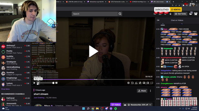199x111 pixels.
Task: Switch to the Videos tab on channel
Action: (69, 105)
